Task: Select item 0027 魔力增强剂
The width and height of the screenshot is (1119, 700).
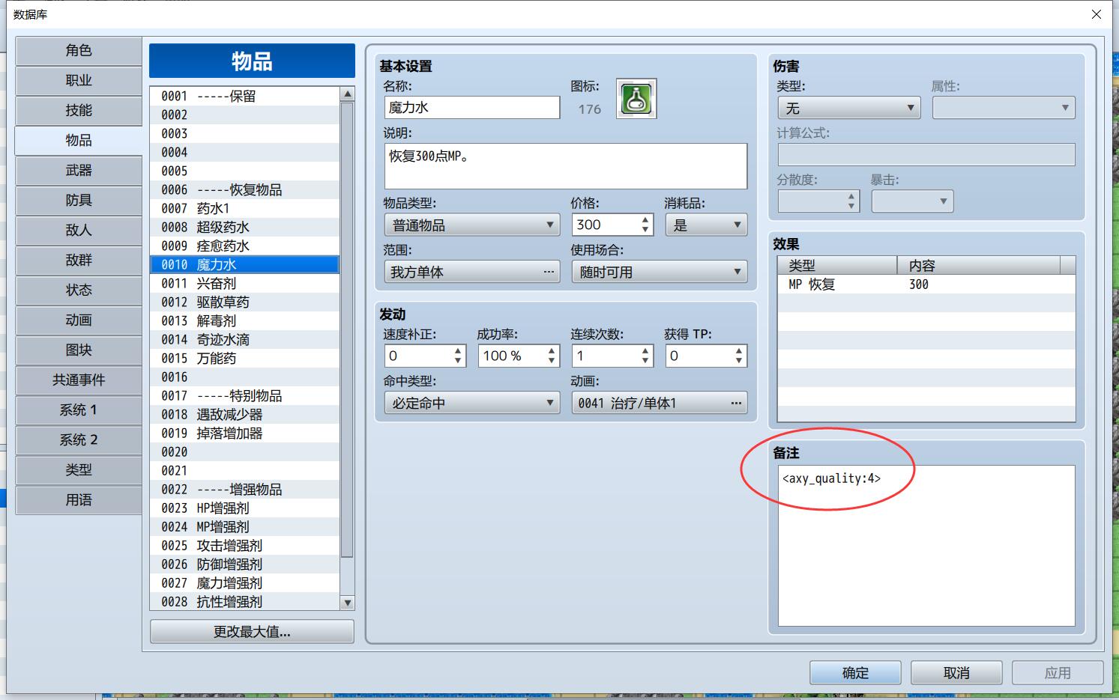Action: (245, 582)
